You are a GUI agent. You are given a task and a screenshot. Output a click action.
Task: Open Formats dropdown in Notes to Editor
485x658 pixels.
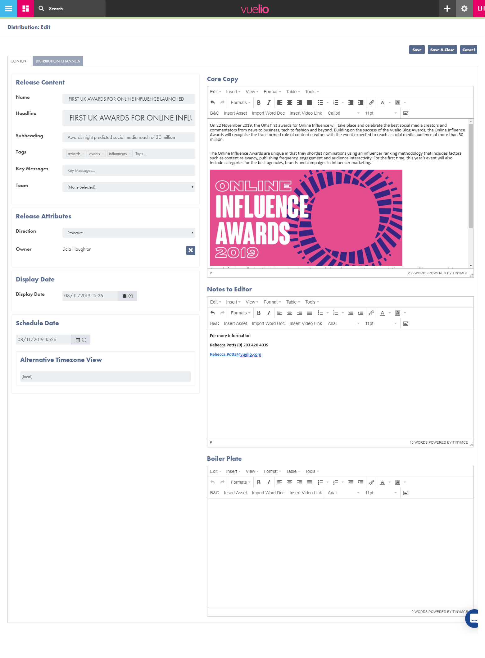(x=240, y=313)
